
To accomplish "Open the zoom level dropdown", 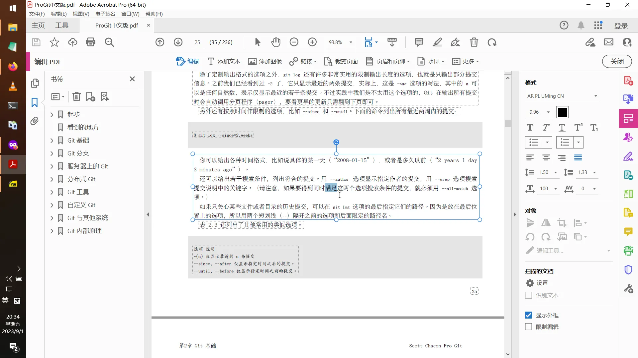I will (350, 42).
